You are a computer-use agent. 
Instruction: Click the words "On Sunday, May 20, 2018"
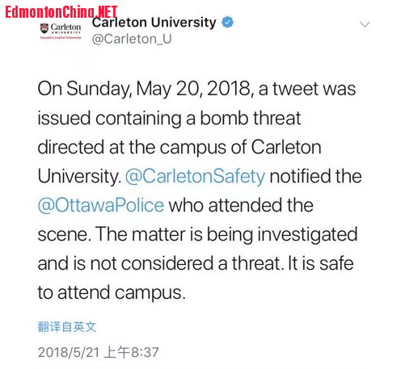pos(146,89)
